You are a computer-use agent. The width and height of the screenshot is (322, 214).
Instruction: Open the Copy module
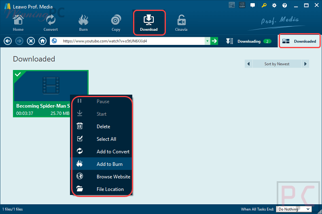pos(116,23)
